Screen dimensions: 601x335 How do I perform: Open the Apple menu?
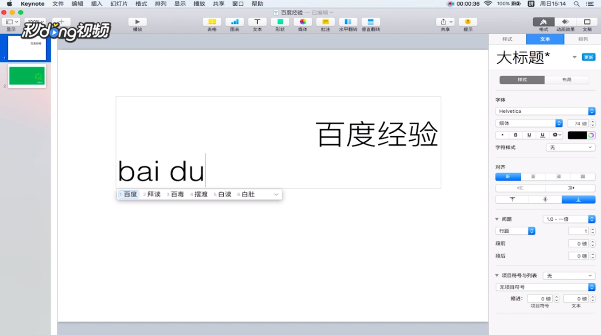coord(9,4)
